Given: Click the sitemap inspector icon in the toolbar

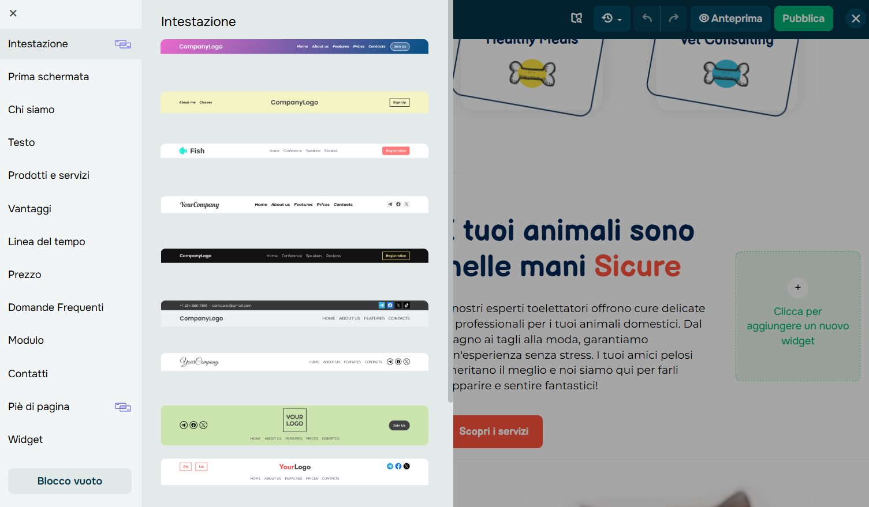Looking at the screenshot, I should tap(576, 18).
